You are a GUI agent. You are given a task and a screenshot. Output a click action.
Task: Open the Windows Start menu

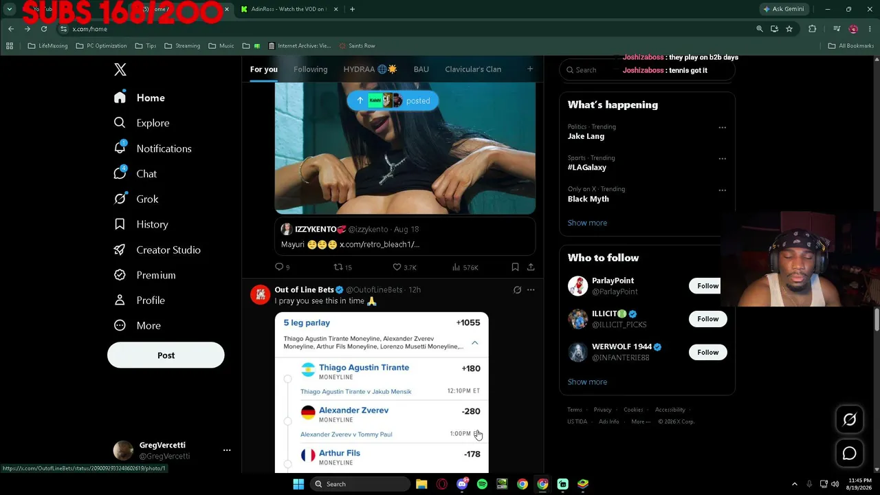click(298, 484)
